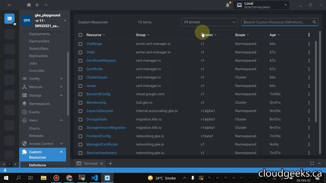Navigate back with the left arrow
The image size is (326, 183).
click(x=37, y=5)
